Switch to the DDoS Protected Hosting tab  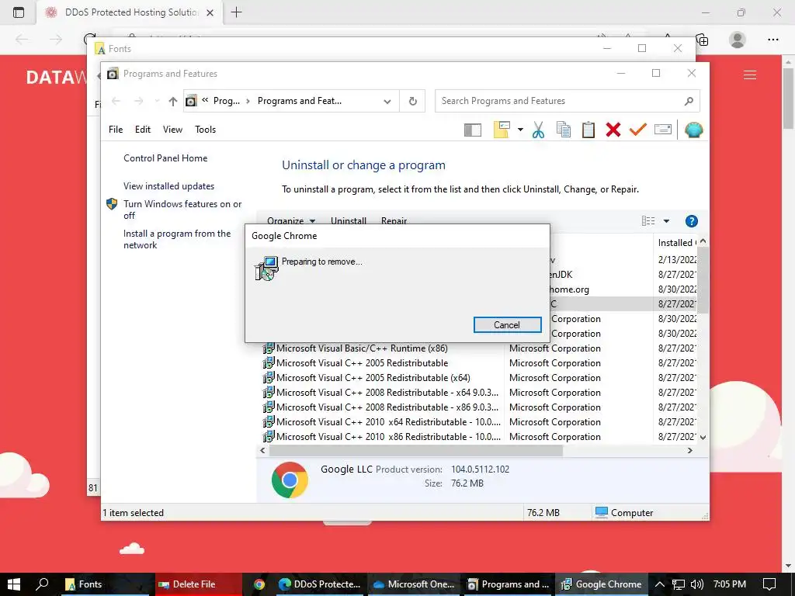[130, 12]
